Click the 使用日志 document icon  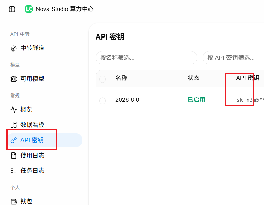point(13,156)
